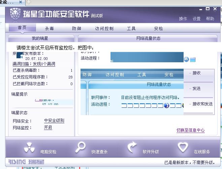Click the radiation icon for 电脑安检
This screenshot has width=222, height=169.
tap(29, 147)
